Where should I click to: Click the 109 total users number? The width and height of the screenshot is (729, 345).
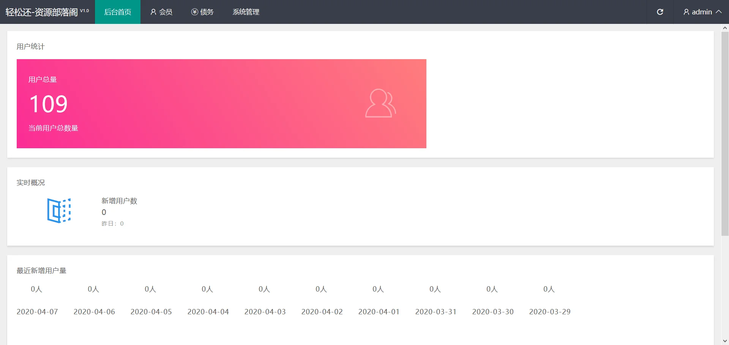tap(49, 104)
